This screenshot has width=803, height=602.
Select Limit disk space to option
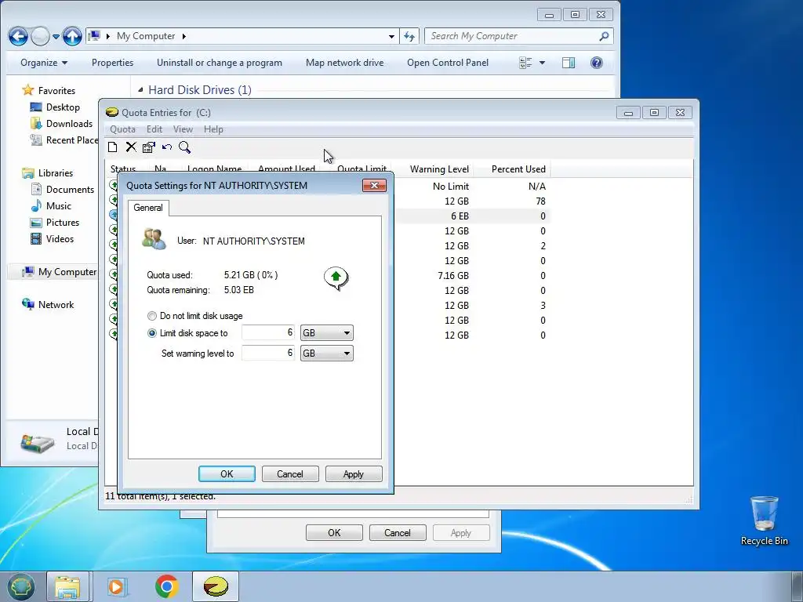(187, 333)
